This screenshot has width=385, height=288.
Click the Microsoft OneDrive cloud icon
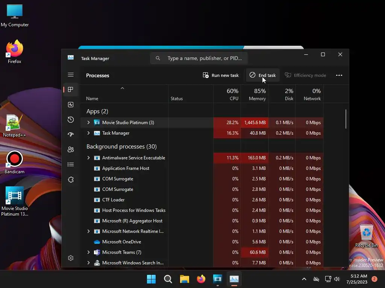[x=97, y=242]
